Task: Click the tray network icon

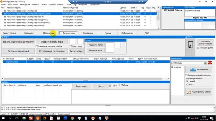Action: click(189, 118)
